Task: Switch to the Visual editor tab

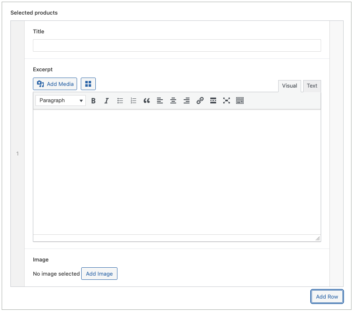Action: coord(289,86)
